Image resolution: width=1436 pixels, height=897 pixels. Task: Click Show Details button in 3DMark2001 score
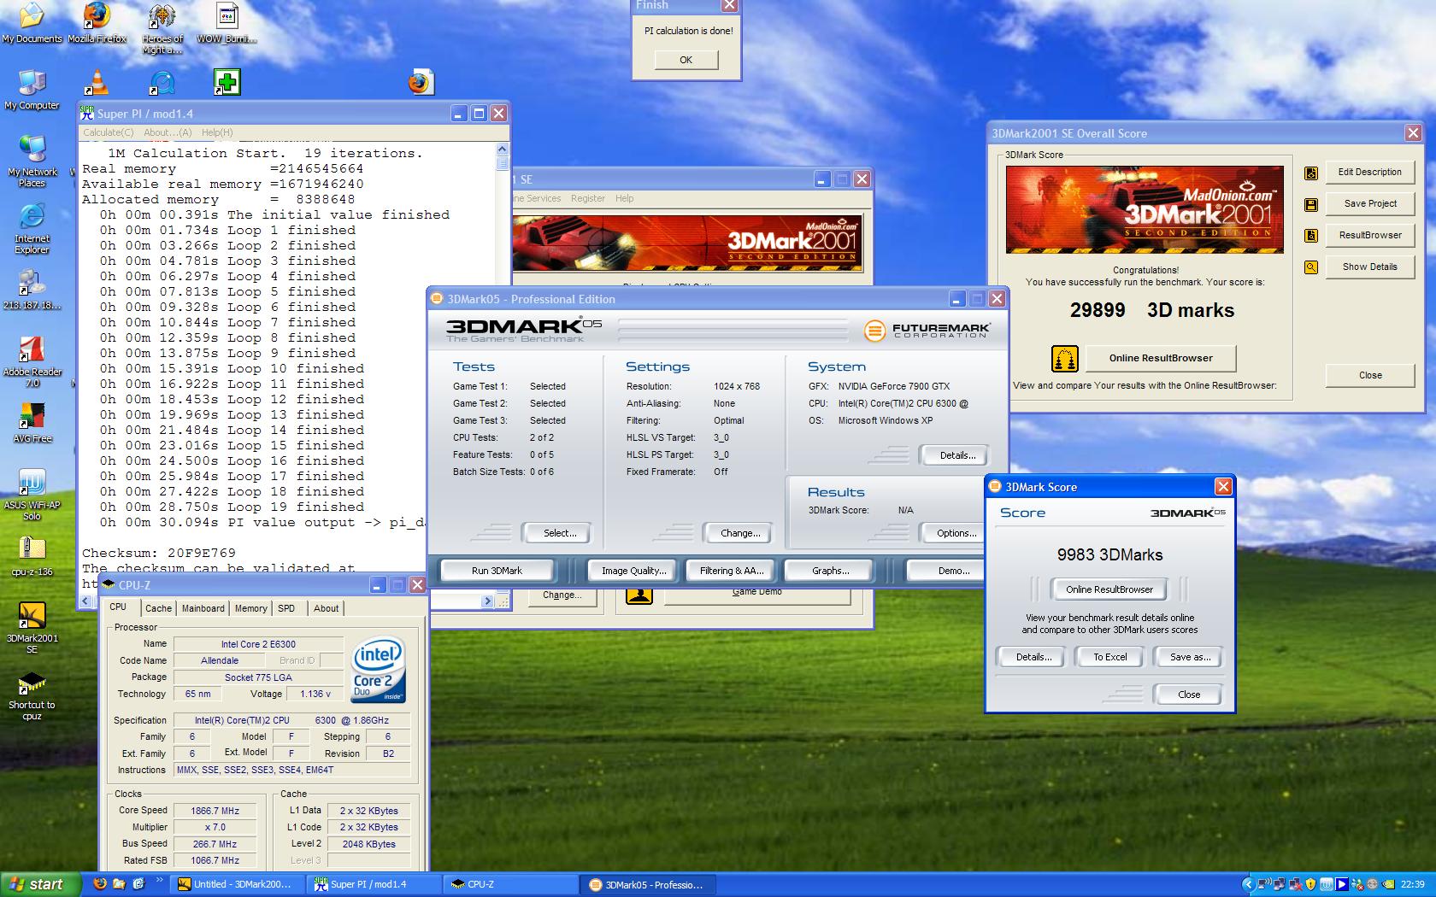(1370, 267)
